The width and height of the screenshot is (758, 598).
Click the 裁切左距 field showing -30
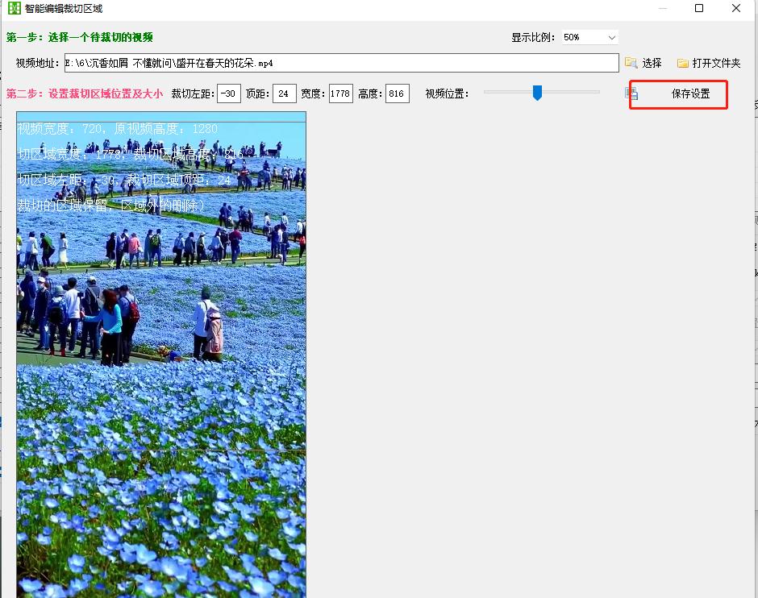coord(229,94)
